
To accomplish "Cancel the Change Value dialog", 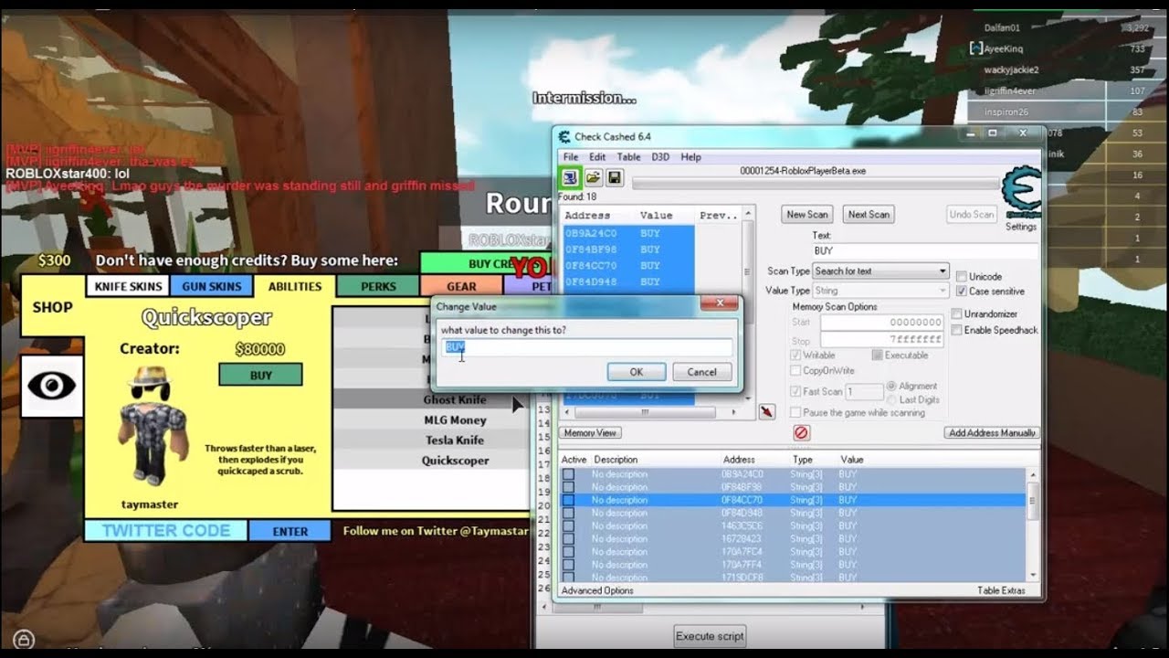I will [x=702, y=372].
